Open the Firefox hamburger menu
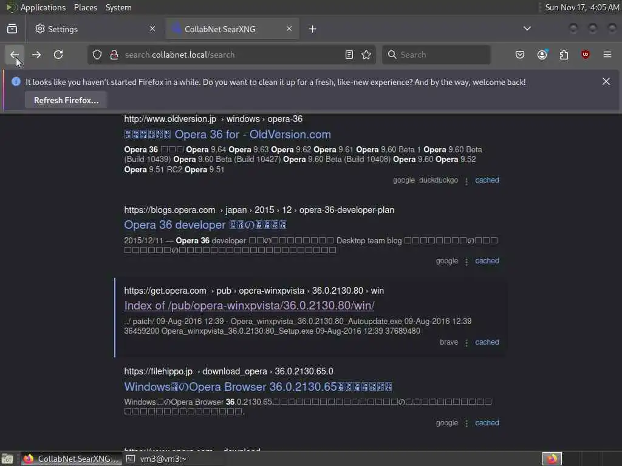This screenshot has height=466, width=622. [x=607, y=55]
